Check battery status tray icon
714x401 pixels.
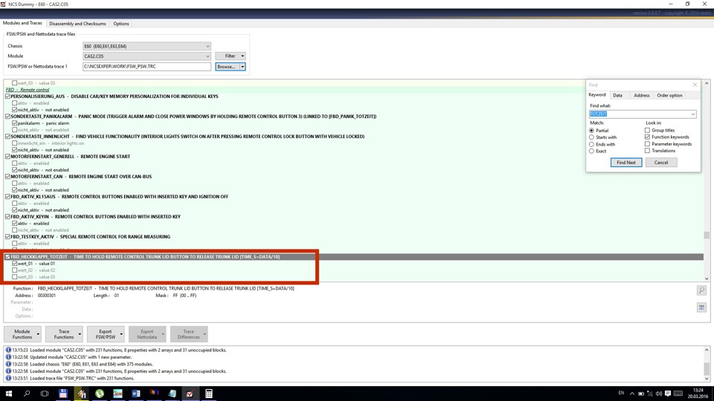click(640, 394)
